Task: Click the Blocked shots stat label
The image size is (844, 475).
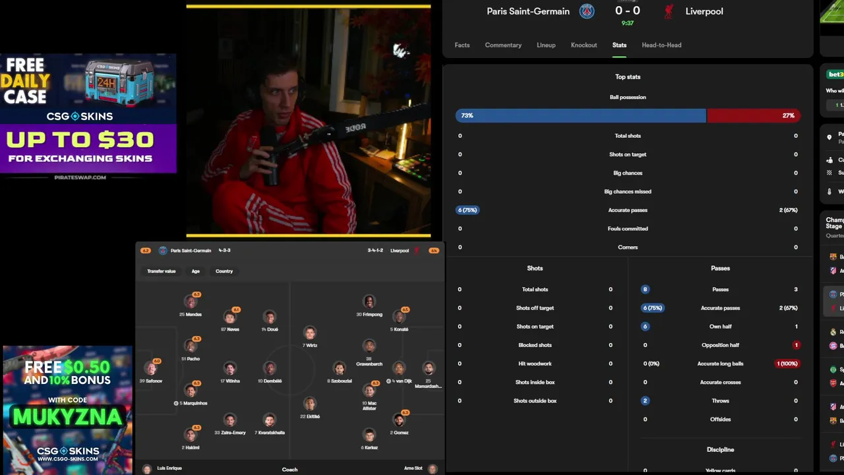Action: [x=535, y=345]
